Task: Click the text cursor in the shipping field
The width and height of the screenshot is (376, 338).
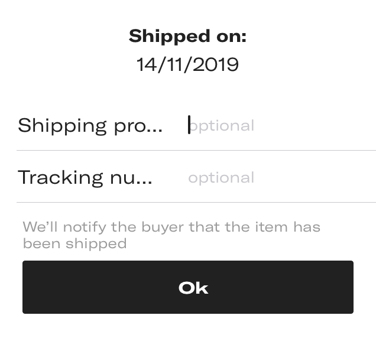Action: pos(189,125)
